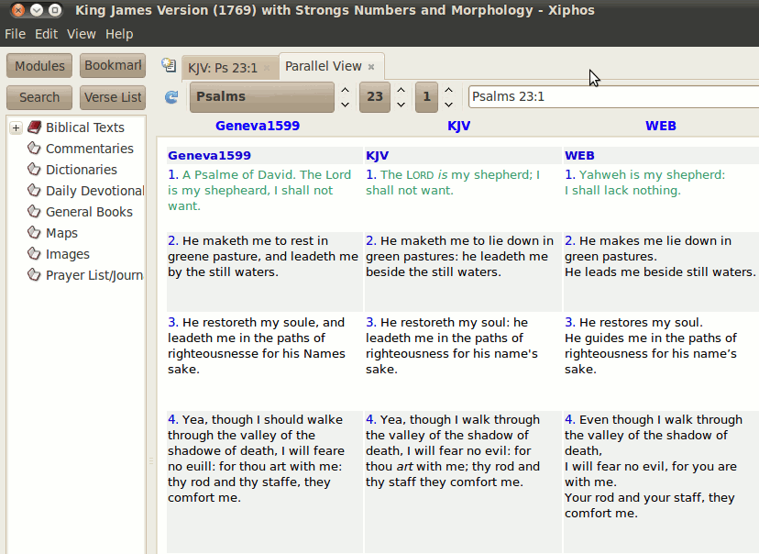Screen dimensions: 759x554
Task: Click the Dictionaries book icon
Action: 34,169
